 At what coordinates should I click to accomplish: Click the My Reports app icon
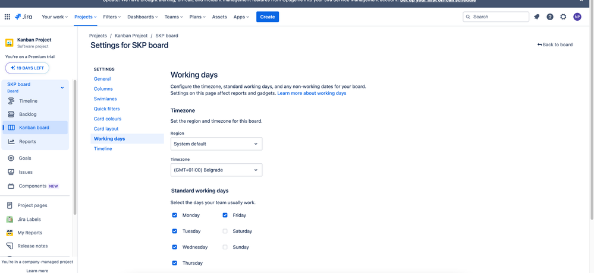tap(10, 233)
